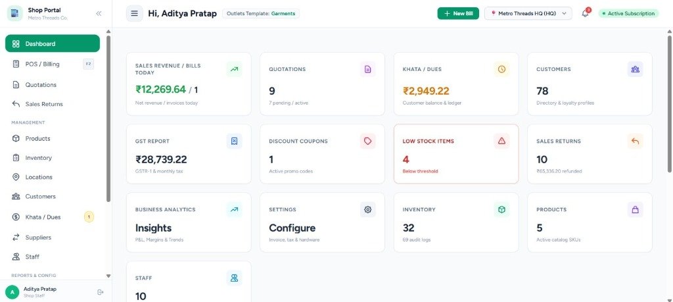Click the avatar circle with letter A

point(12,292)
